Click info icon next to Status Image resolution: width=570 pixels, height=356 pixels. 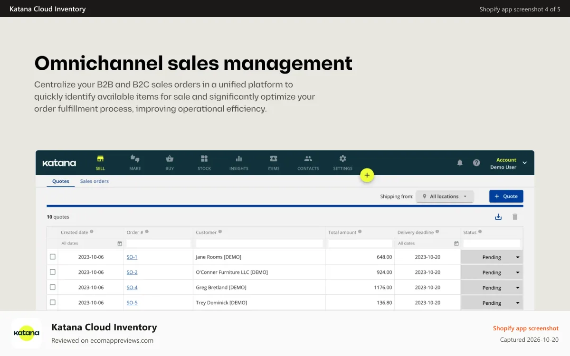[480, 232]
